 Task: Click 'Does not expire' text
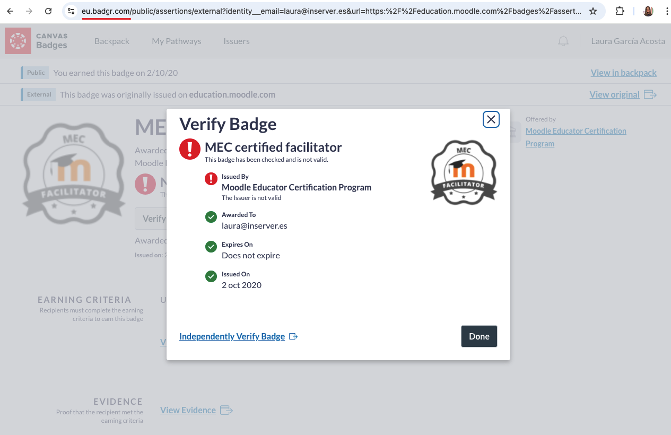(x=251, y=255)
